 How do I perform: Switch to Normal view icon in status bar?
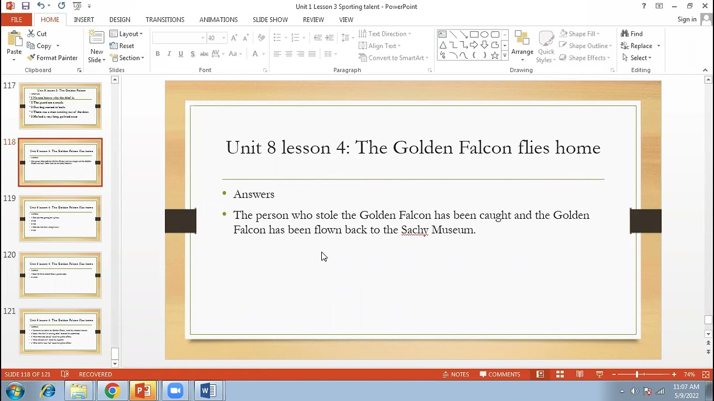click(540, 374)
